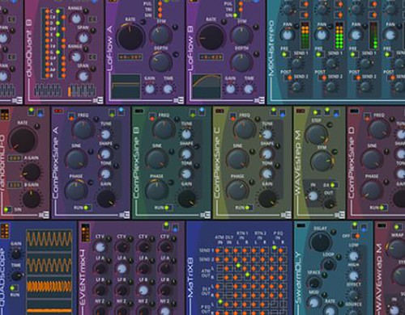405x315 pixels.
Task: Click the logo icon at LoFlow B's bottom corner
Action: [x=259, y=100]
